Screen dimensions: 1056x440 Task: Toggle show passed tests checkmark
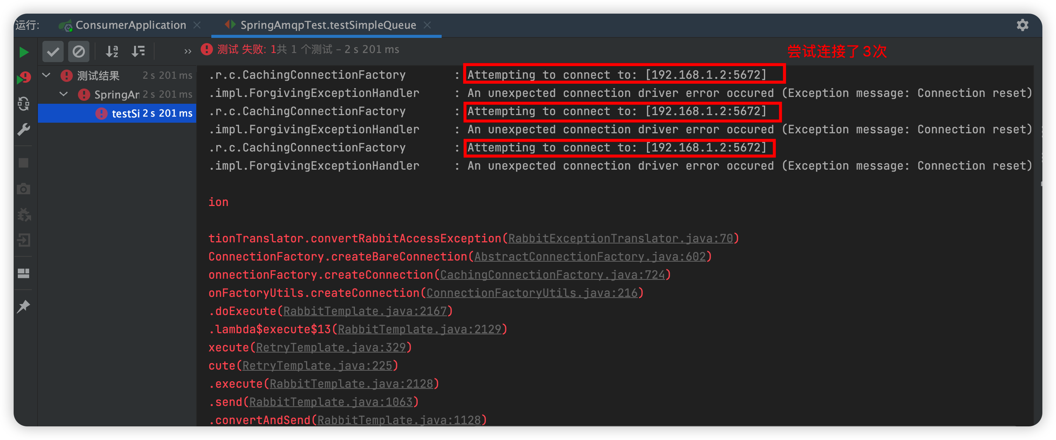(53, 51)
